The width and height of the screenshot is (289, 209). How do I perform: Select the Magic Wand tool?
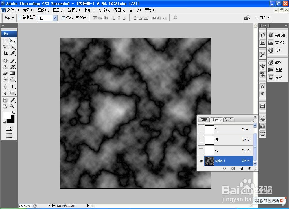point(12,47)
